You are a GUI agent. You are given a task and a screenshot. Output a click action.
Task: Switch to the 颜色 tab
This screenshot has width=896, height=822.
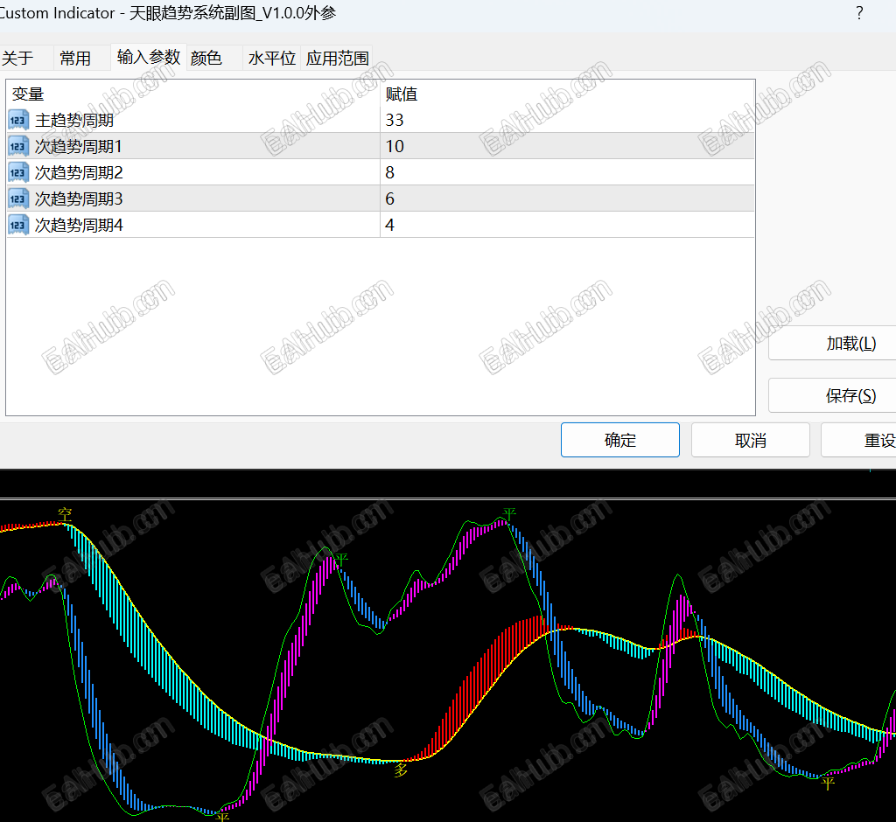[206, 58]
